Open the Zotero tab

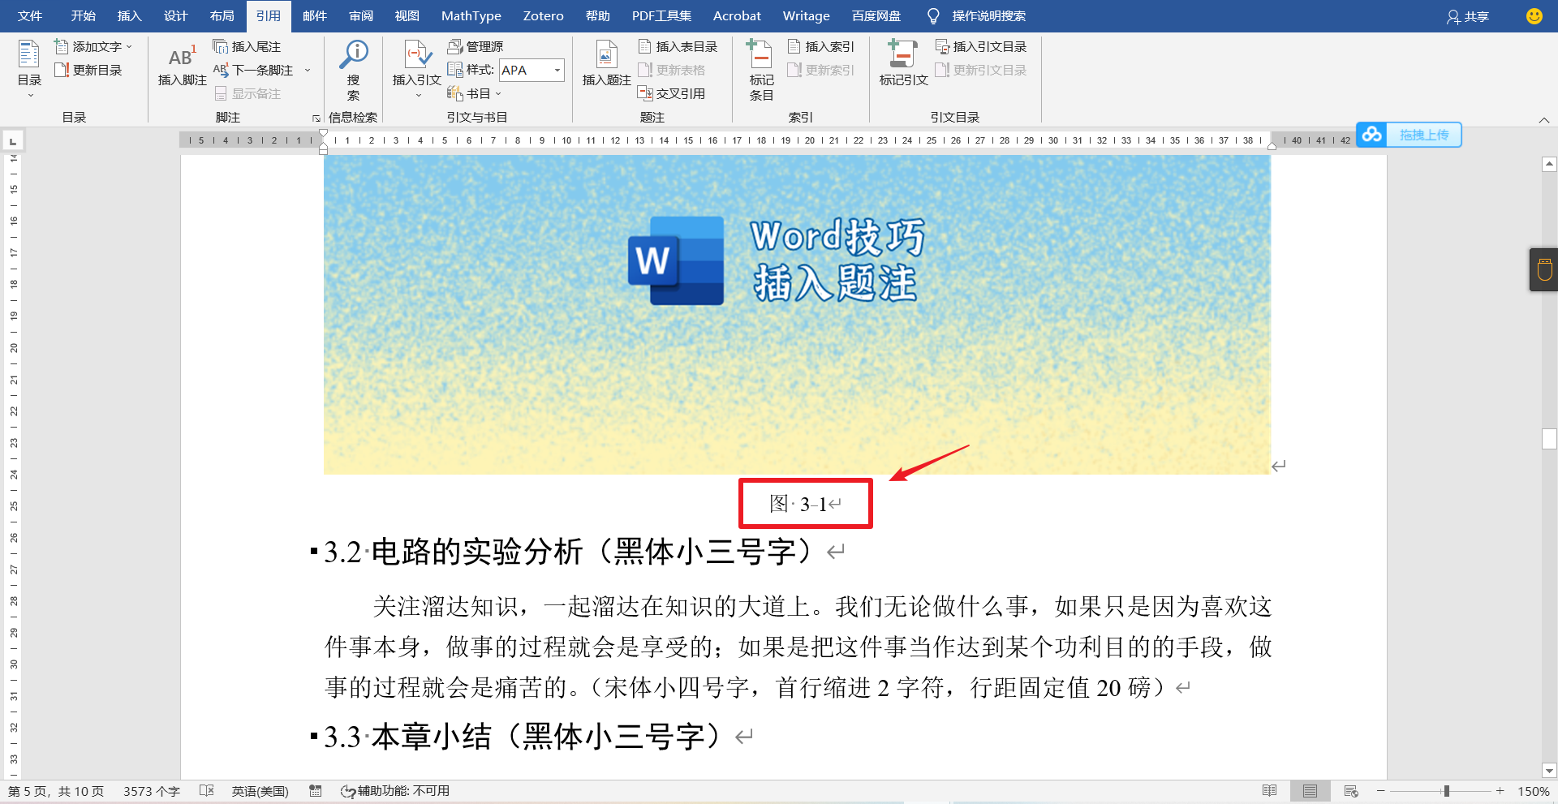[543, 16]
